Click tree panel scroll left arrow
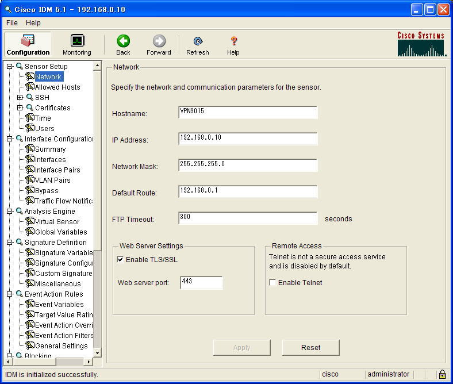 tap(8, 362)
